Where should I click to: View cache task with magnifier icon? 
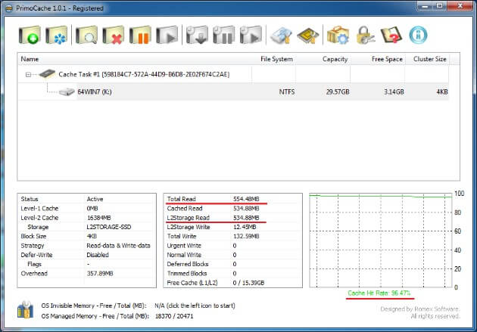pyautogui.click(x=86, y=35)
